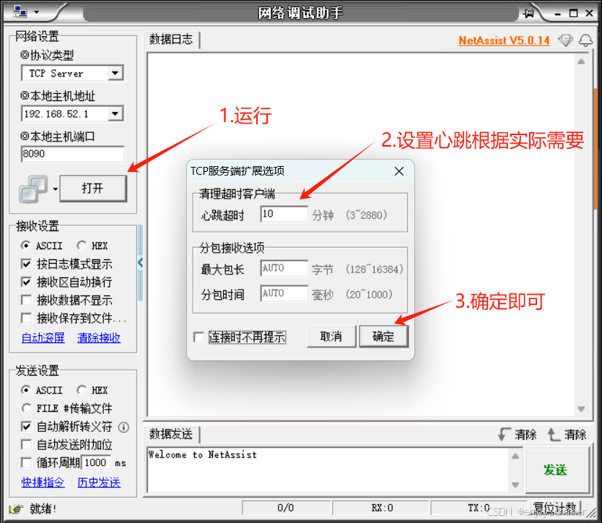This screenshot has width=602, height=523.
Task: Click log area scrollbar up arrow
Action: pyautogui.click(x=581, y=61)
